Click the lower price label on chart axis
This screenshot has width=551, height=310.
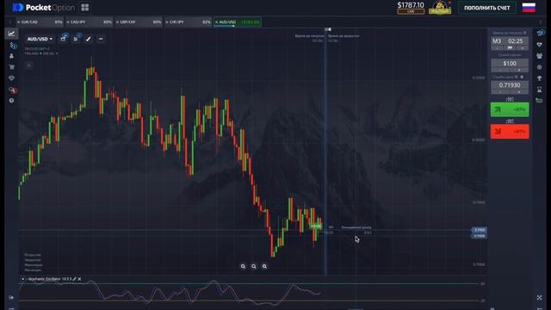pos(480,236)
